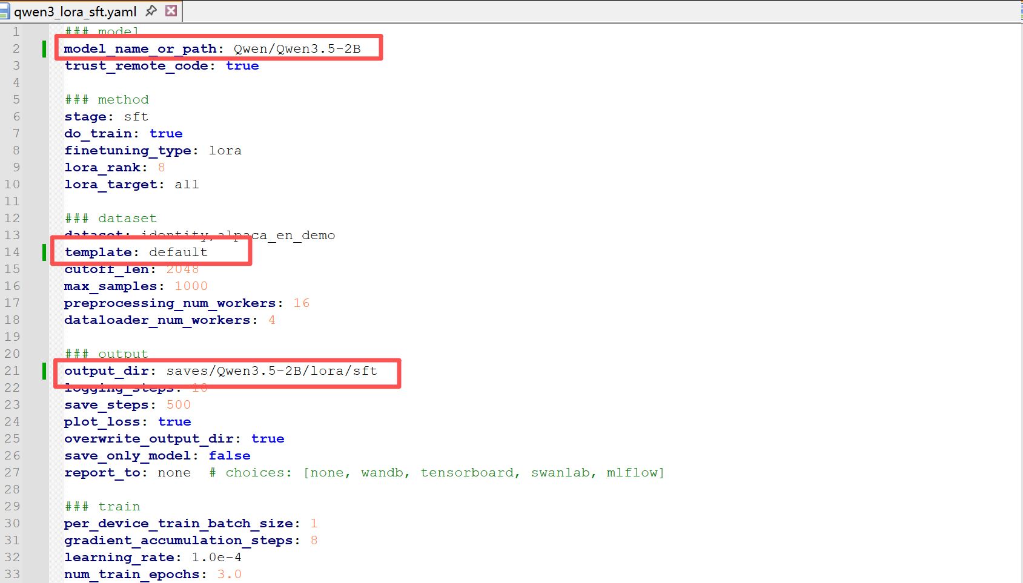Click max_samples value 1000
Image resolution: width=1023 pixels, height=583 pixels.
point(191,286)
